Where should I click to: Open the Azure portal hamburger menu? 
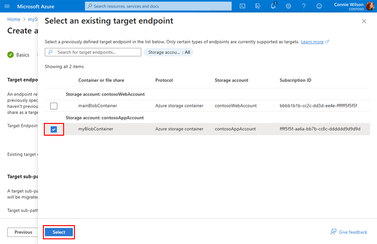(x=7, y=6)
